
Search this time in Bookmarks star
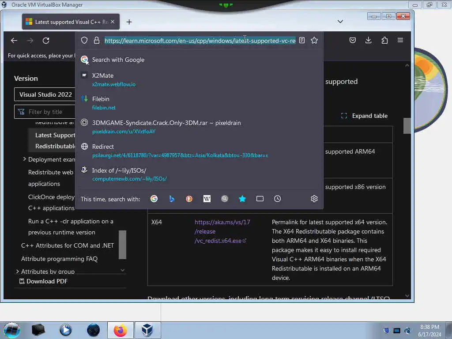tap(242, 199)
